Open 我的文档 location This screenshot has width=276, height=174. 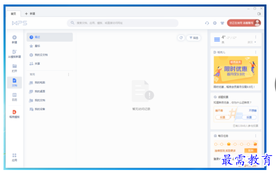(50, 100)
